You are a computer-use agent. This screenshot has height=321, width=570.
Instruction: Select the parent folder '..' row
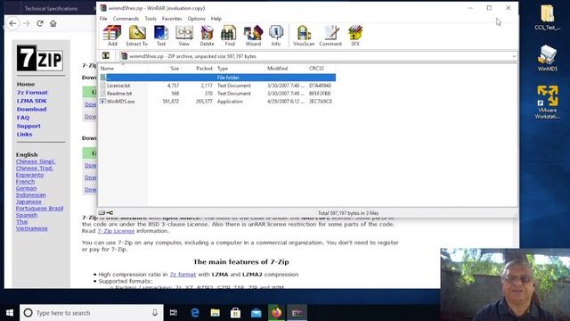tap(217, 78)
